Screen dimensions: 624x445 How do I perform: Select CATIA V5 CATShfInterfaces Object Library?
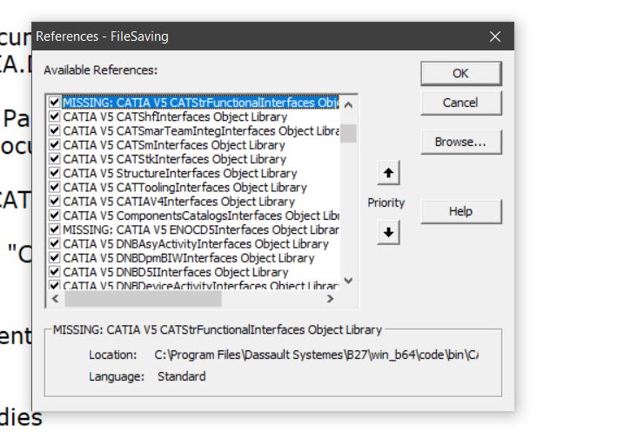point(175,116)
